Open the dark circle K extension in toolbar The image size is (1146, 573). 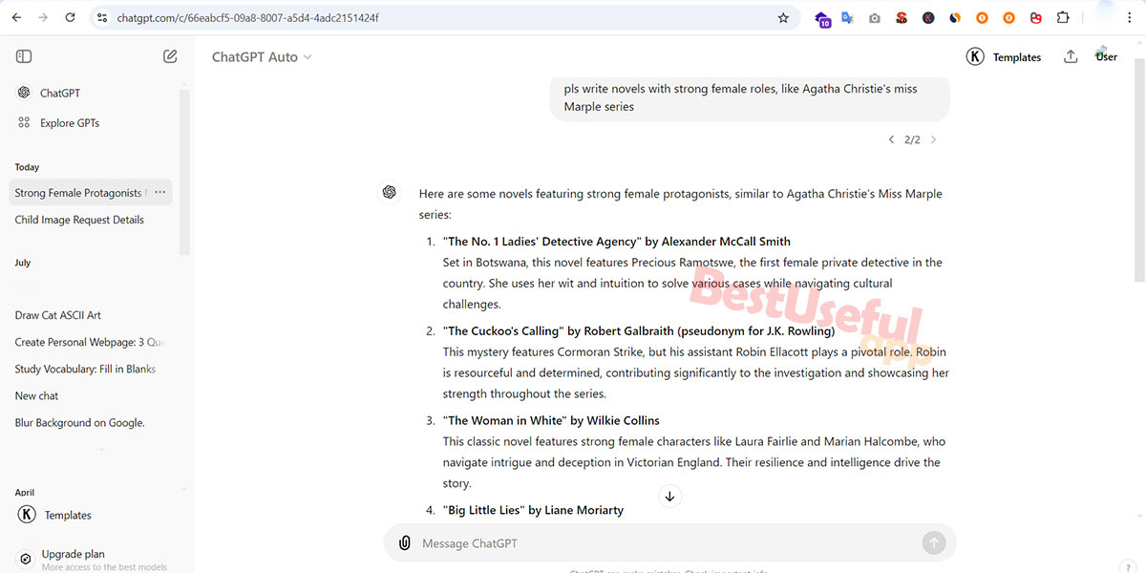pyautogui.click(x=928, y=18)
